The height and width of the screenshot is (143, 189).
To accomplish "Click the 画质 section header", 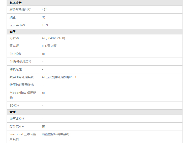I will [13, 32].
